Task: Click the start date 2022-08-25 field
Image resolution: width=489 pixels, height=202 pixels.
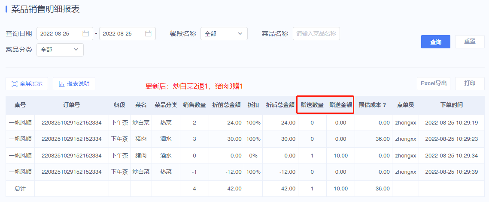Action: pos(65,33)
